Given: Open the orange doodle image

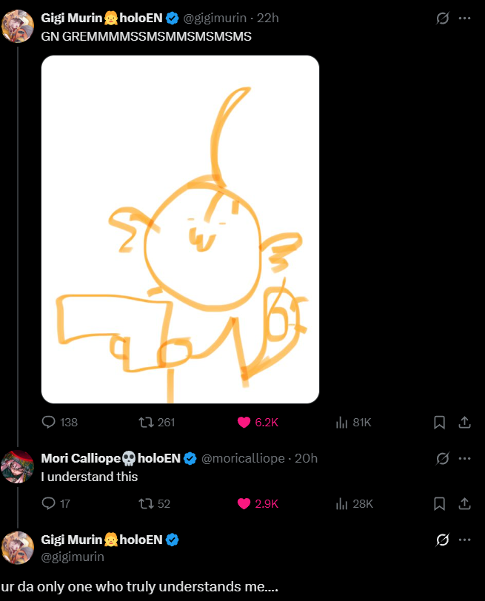Looking at the screenshot, I should point(180,229).
